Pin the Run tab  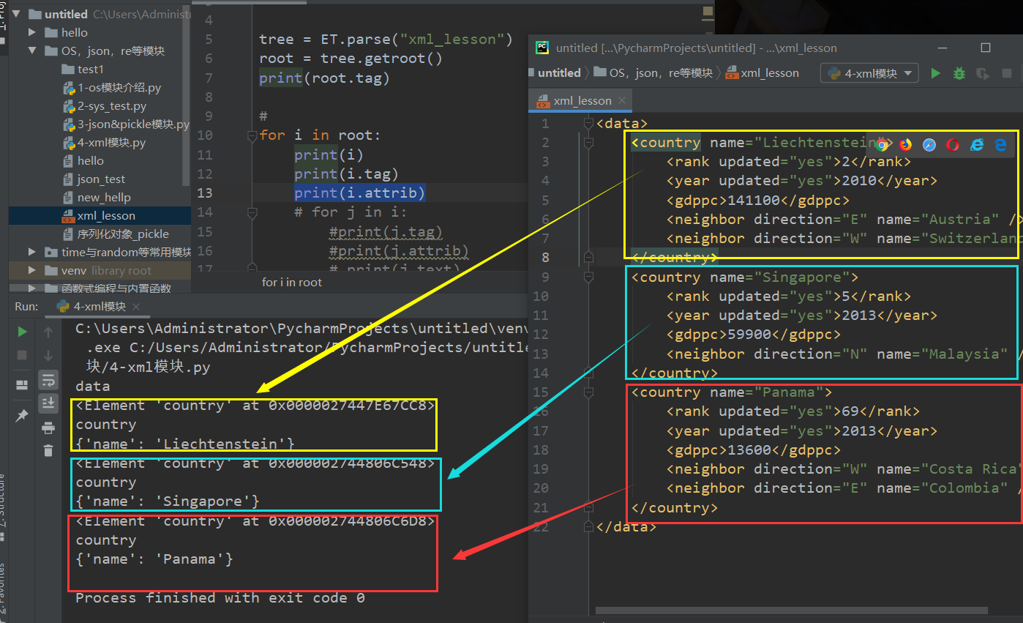click(x=23, y=415)
